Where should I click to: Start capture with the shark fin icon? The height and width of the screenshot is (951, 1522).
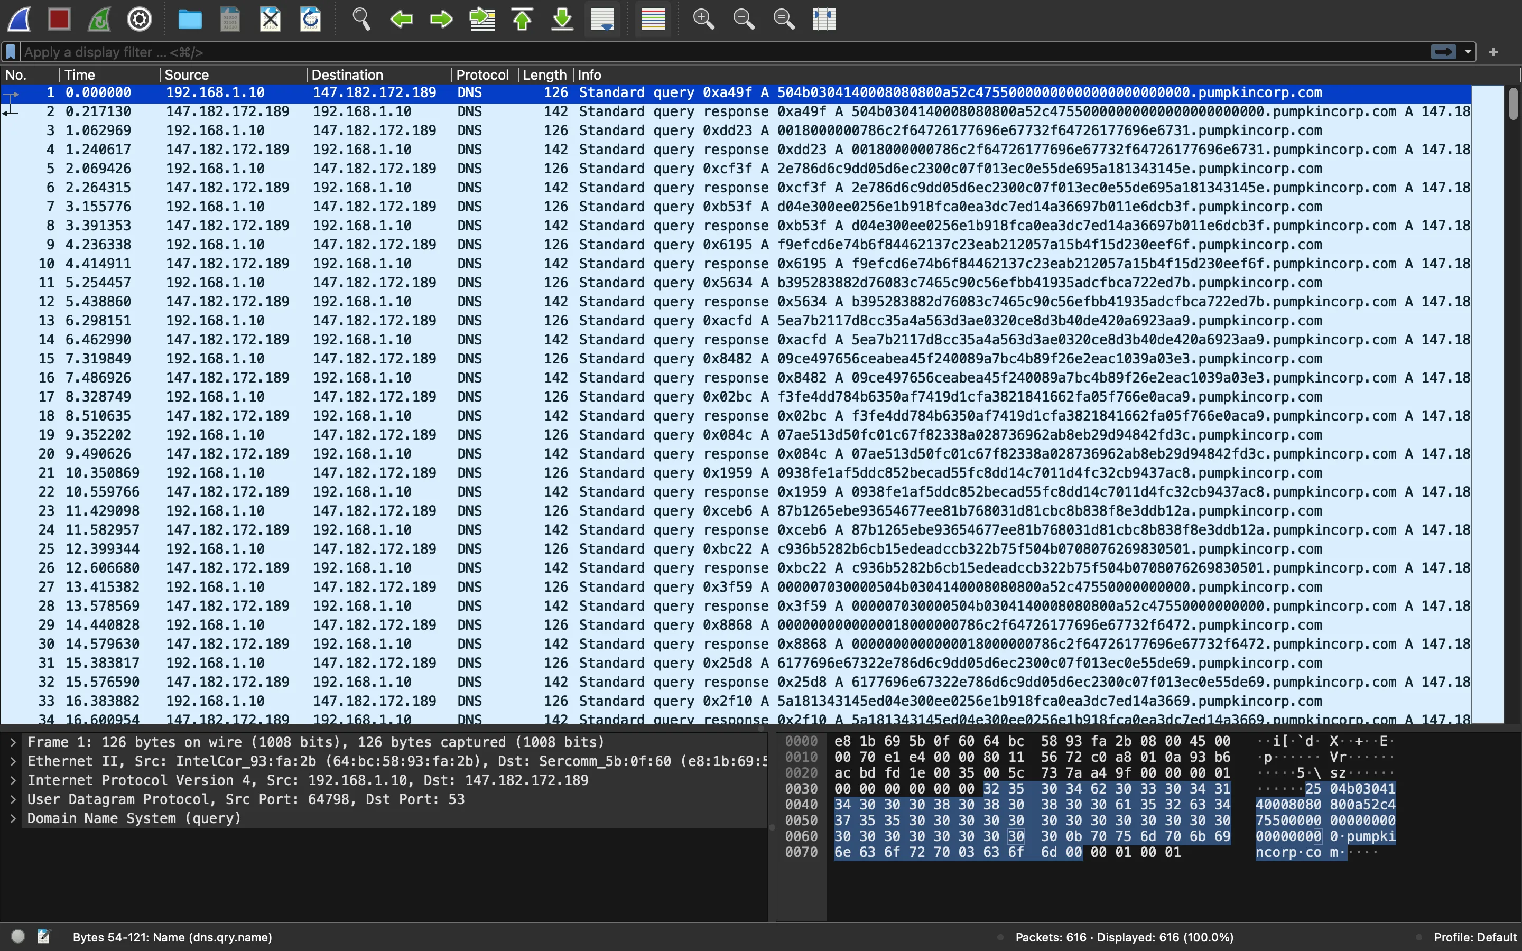[19, 20]
